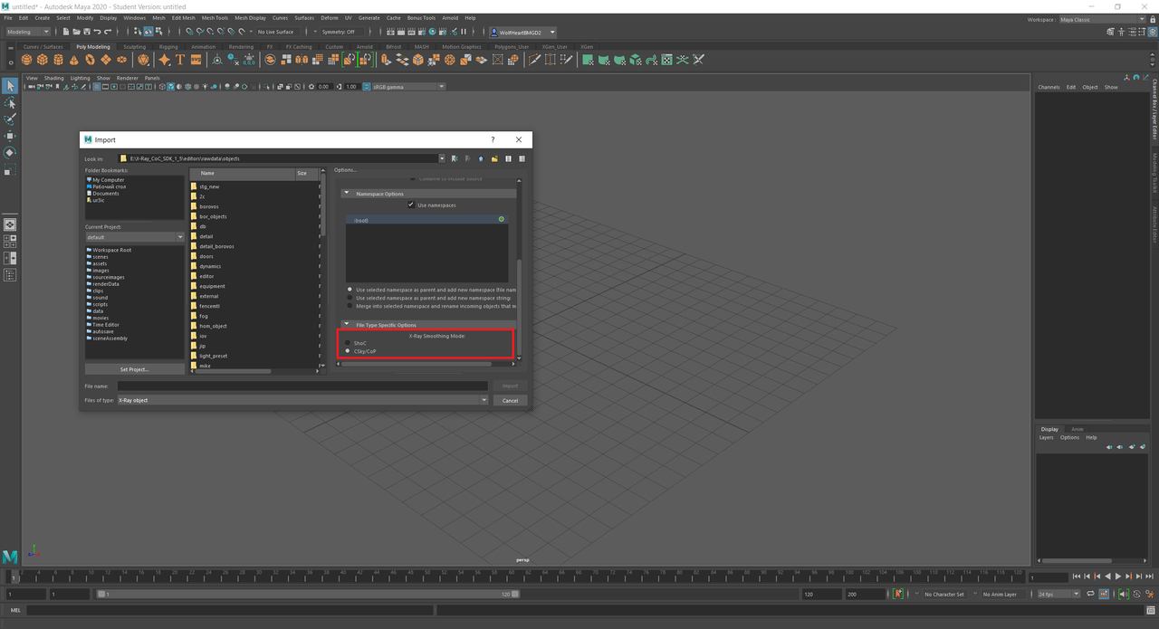
Task: Go to start of playback range
Action: [x=1076, y=577]
